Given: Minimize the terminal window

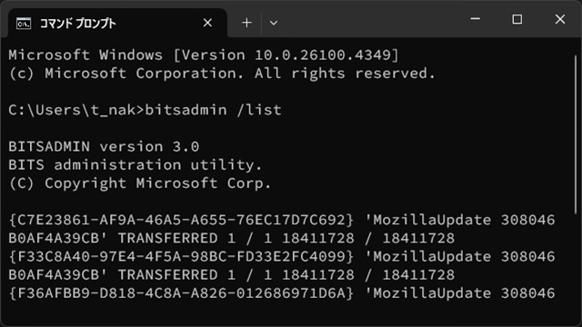Looking at the screenshot, I should (x=475, y=19).
